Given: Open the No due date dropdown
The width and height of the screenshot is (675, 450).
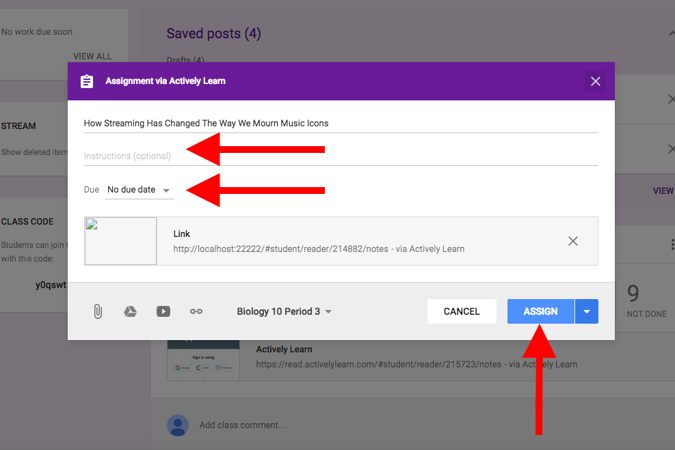Looking at the screenshot, I should [x=139, y=190].
